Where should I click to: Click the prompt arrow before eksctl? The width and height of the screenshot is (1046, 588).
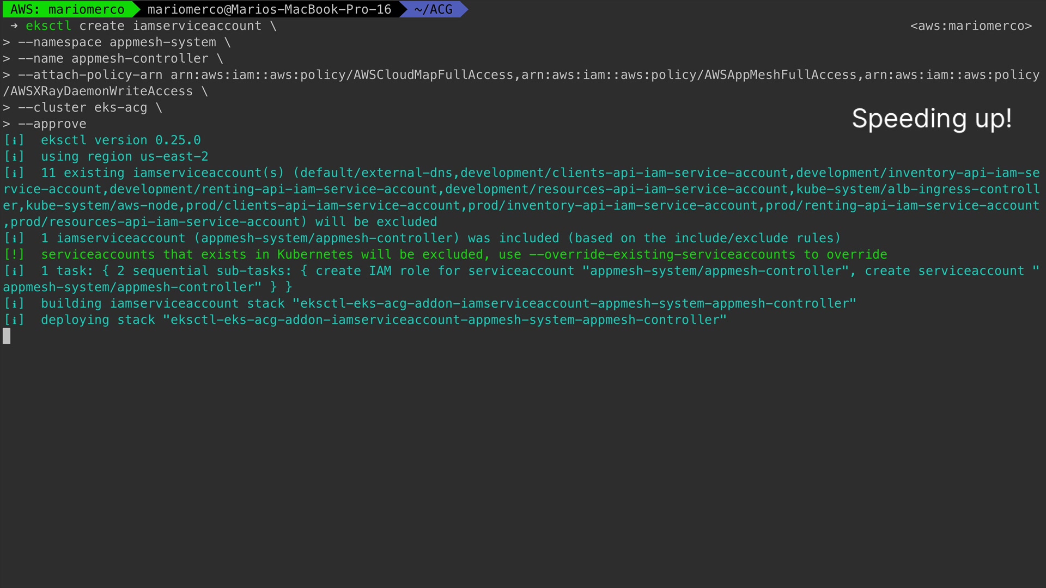(14, 26)
